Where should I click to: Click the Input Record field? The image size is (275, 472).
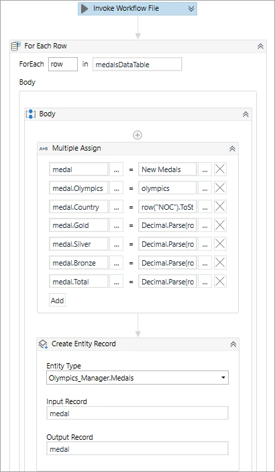coord(137,414)
